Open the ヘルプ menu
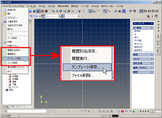This screenshot has width=162, height=118. point(120,6)
